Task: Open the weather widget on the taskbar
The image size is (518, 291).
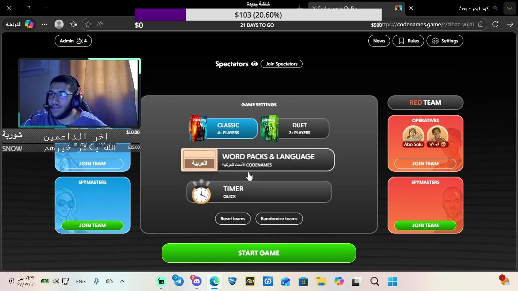Action: (503, 281)
